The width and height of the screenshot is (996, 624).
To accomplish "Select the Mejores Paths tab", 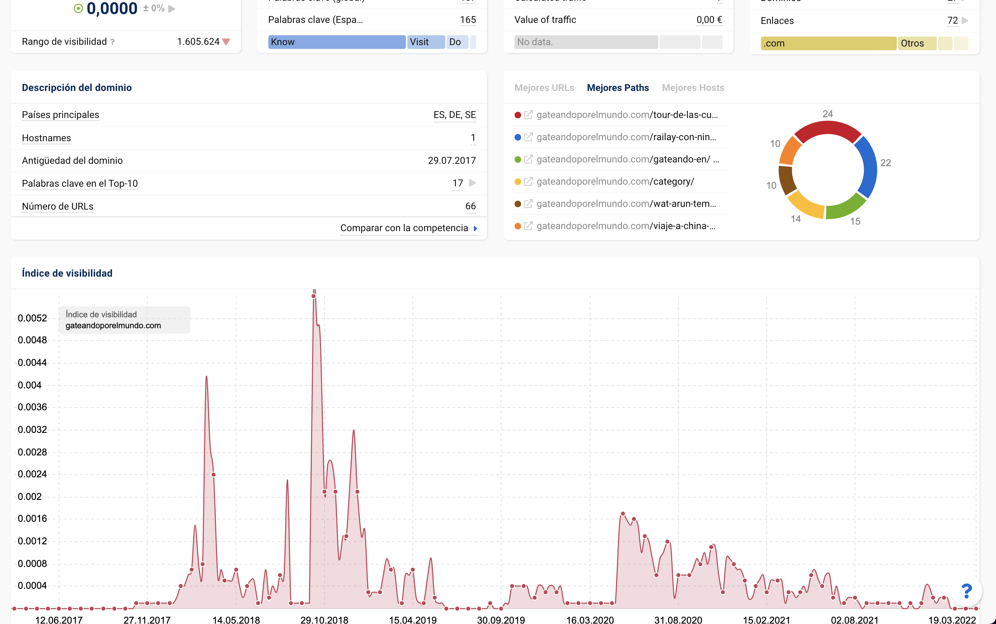I will pos(617,88).
